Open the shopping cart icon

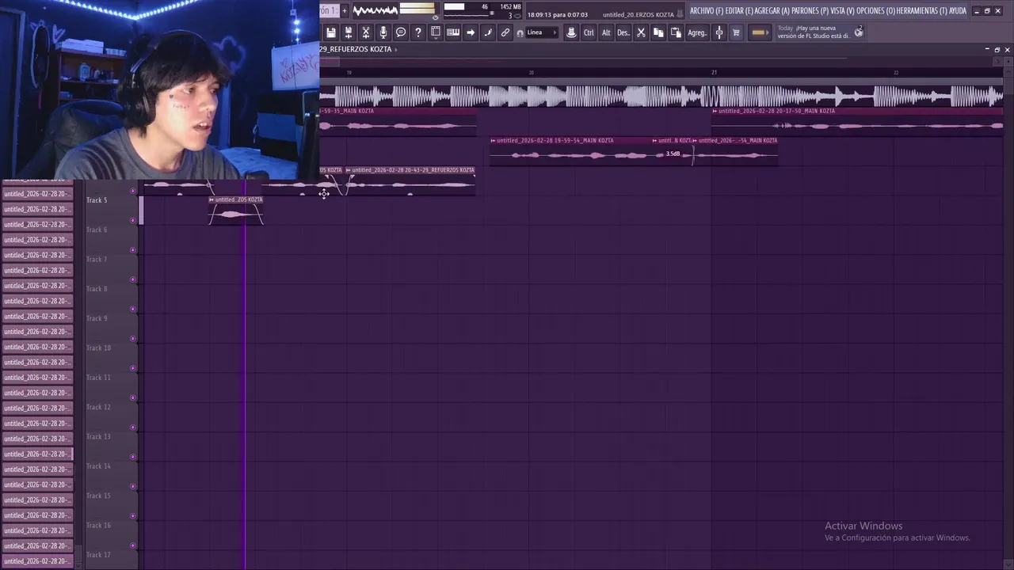pos(736,32)
